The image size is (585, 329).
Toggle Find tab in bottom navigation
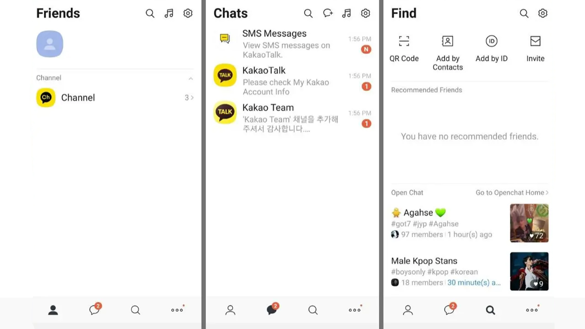pyautogui.click(x=490, y=310)
